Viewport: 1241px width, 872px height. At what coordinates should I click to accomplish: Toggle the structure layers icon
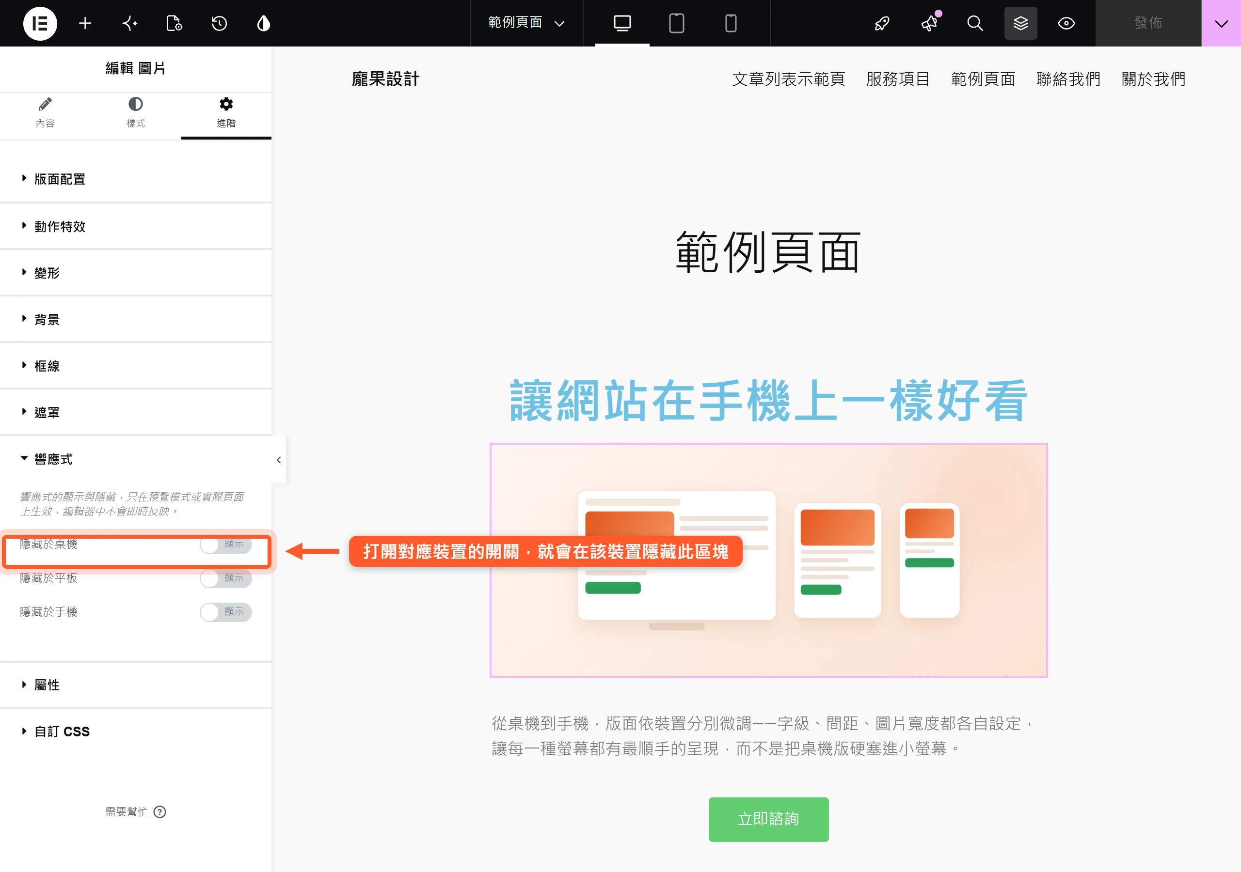tap(1020, 23)
